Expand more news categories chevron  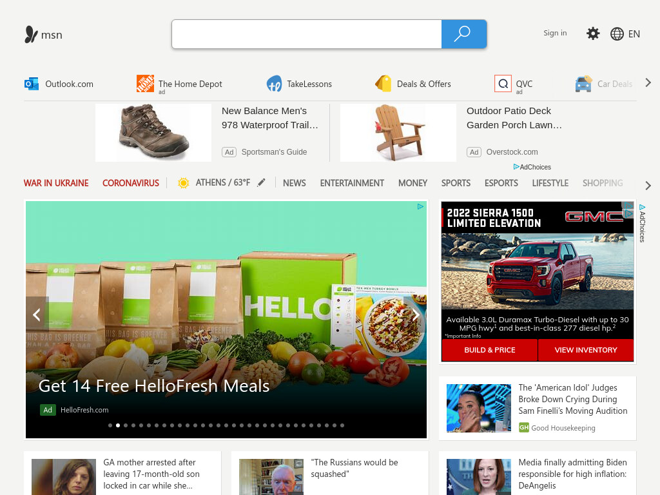pyautogui.click(x=648, y=186)
